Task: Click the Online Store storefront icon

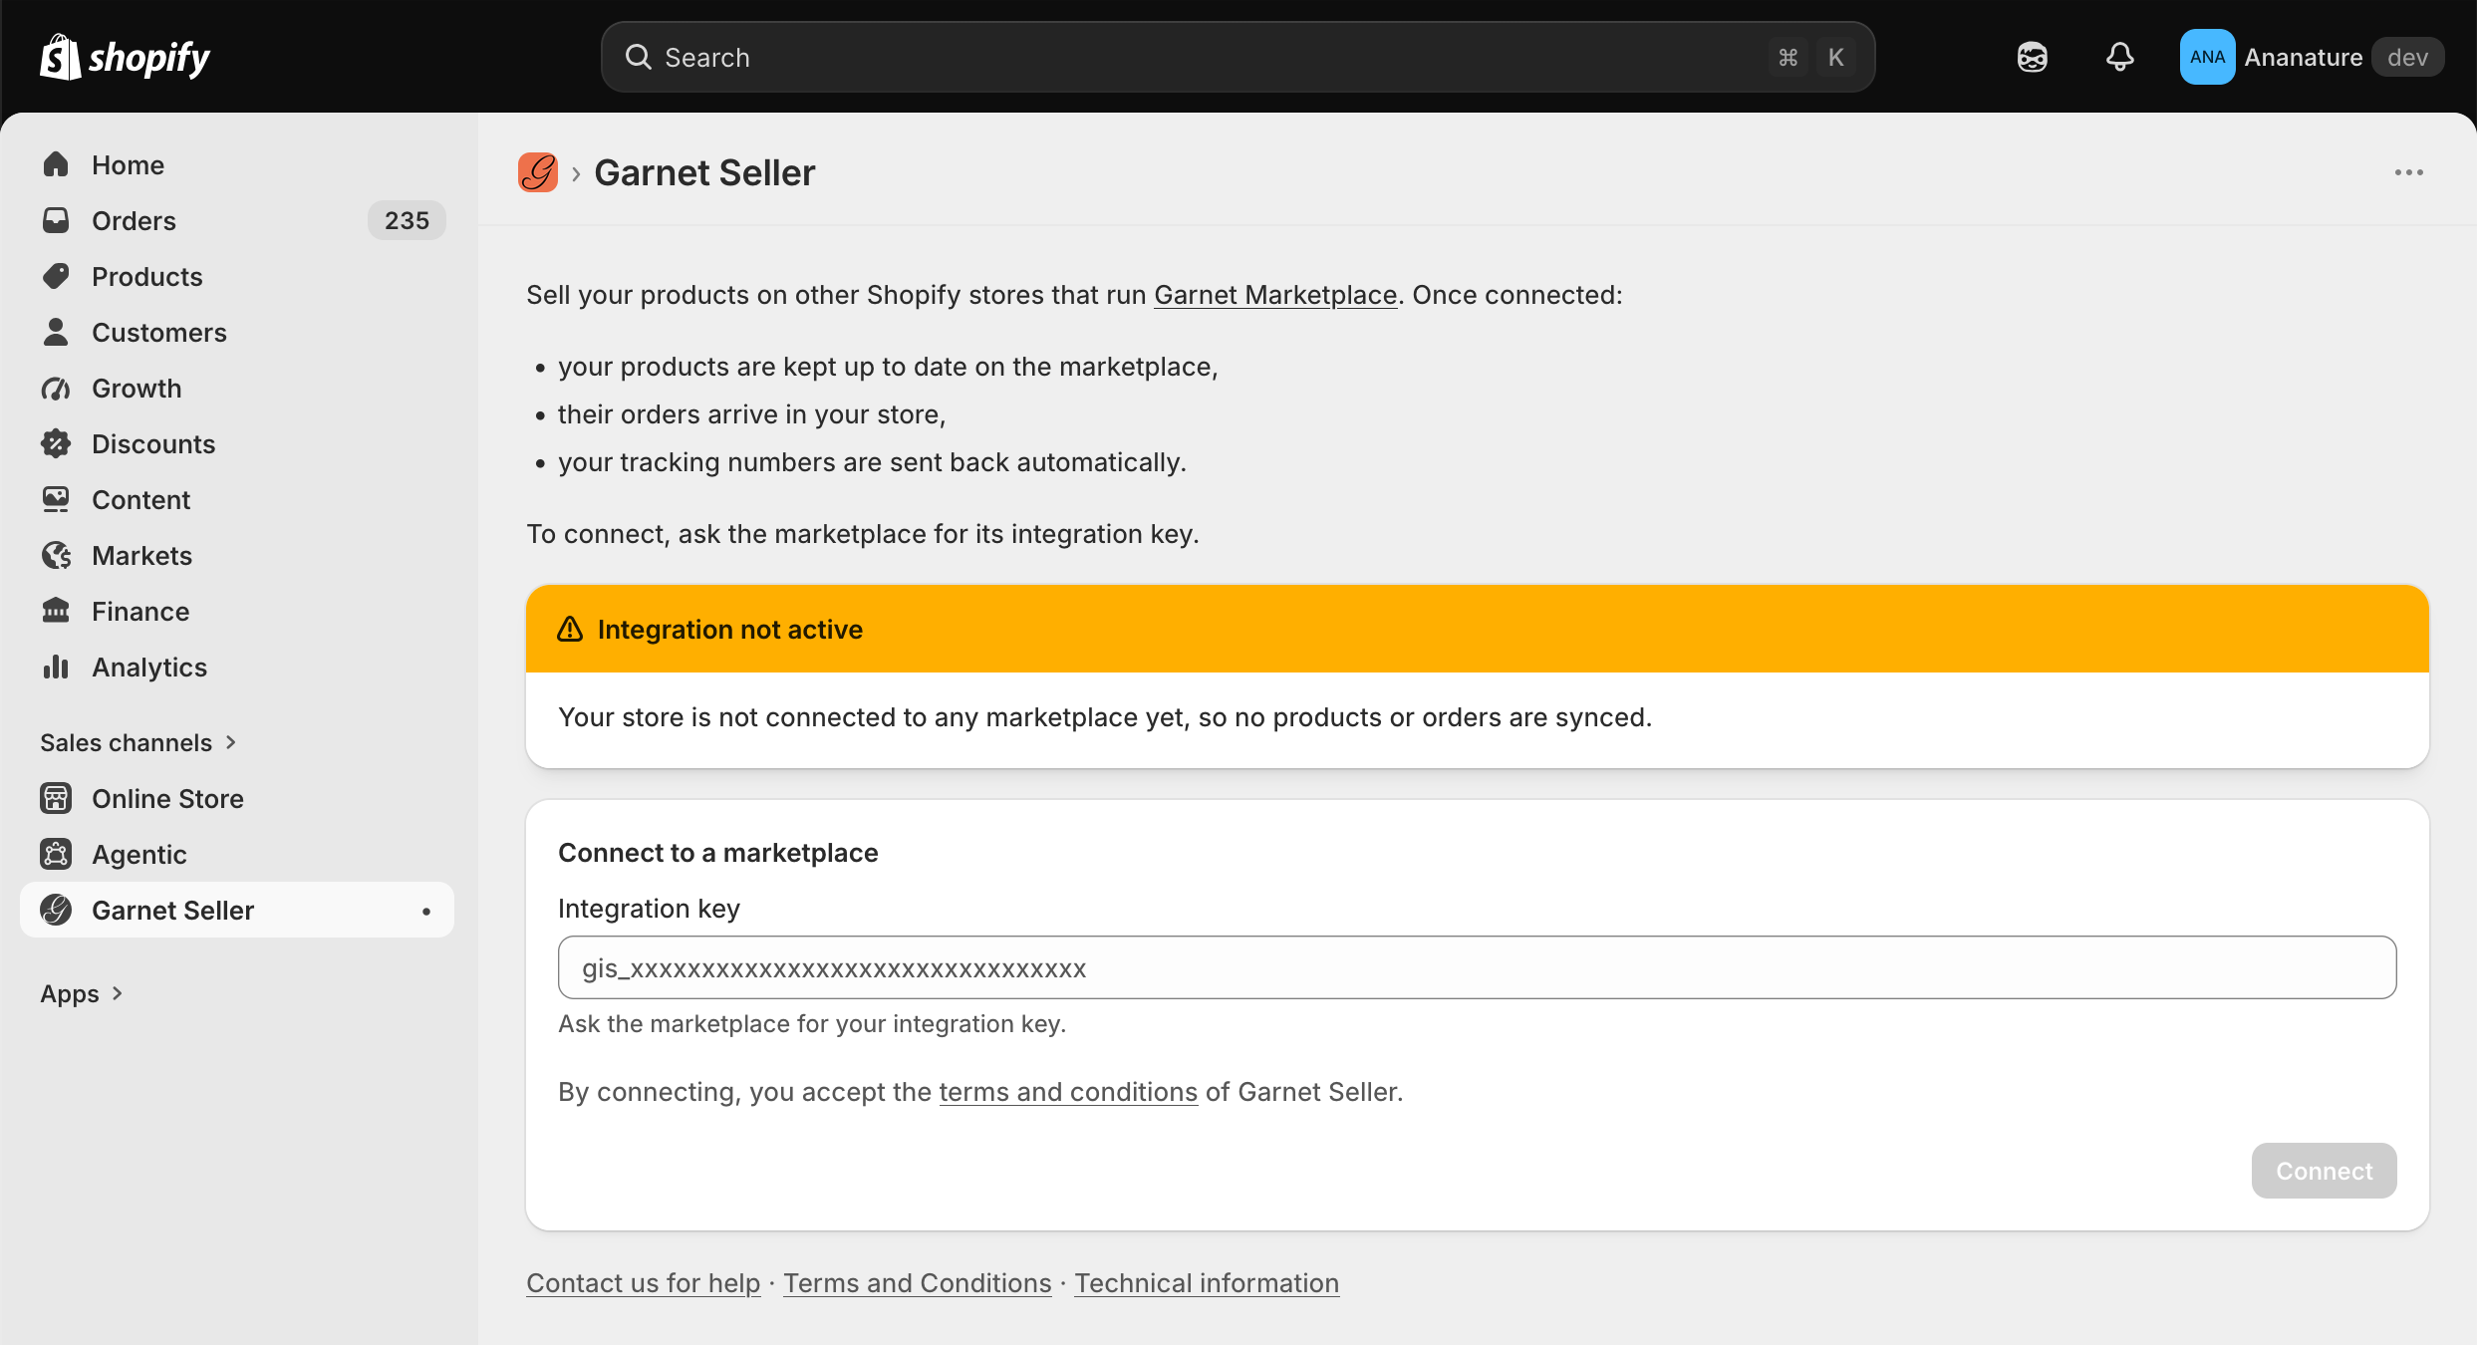Action: (x=56, y=798)
